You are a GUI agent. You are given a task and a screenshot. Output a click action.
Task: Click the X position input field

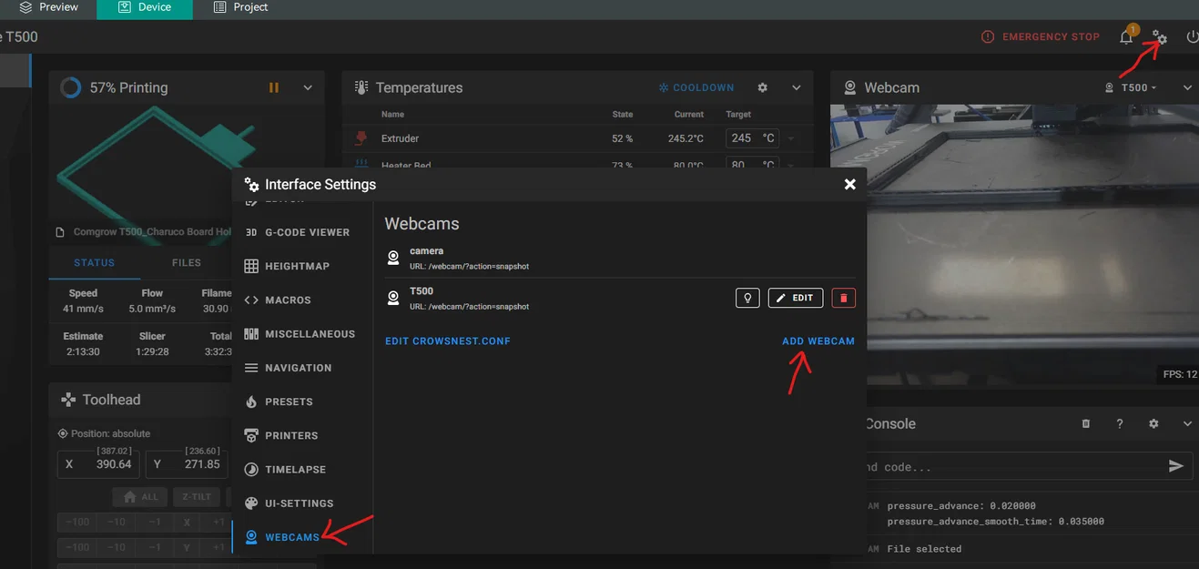(x=97, y=463)
